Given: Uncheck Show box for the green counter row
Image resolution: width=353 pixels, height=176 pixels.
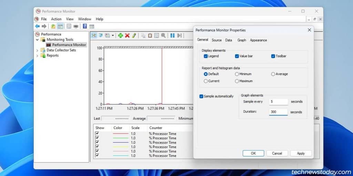Looking at the screenshot, I should 97,138.
